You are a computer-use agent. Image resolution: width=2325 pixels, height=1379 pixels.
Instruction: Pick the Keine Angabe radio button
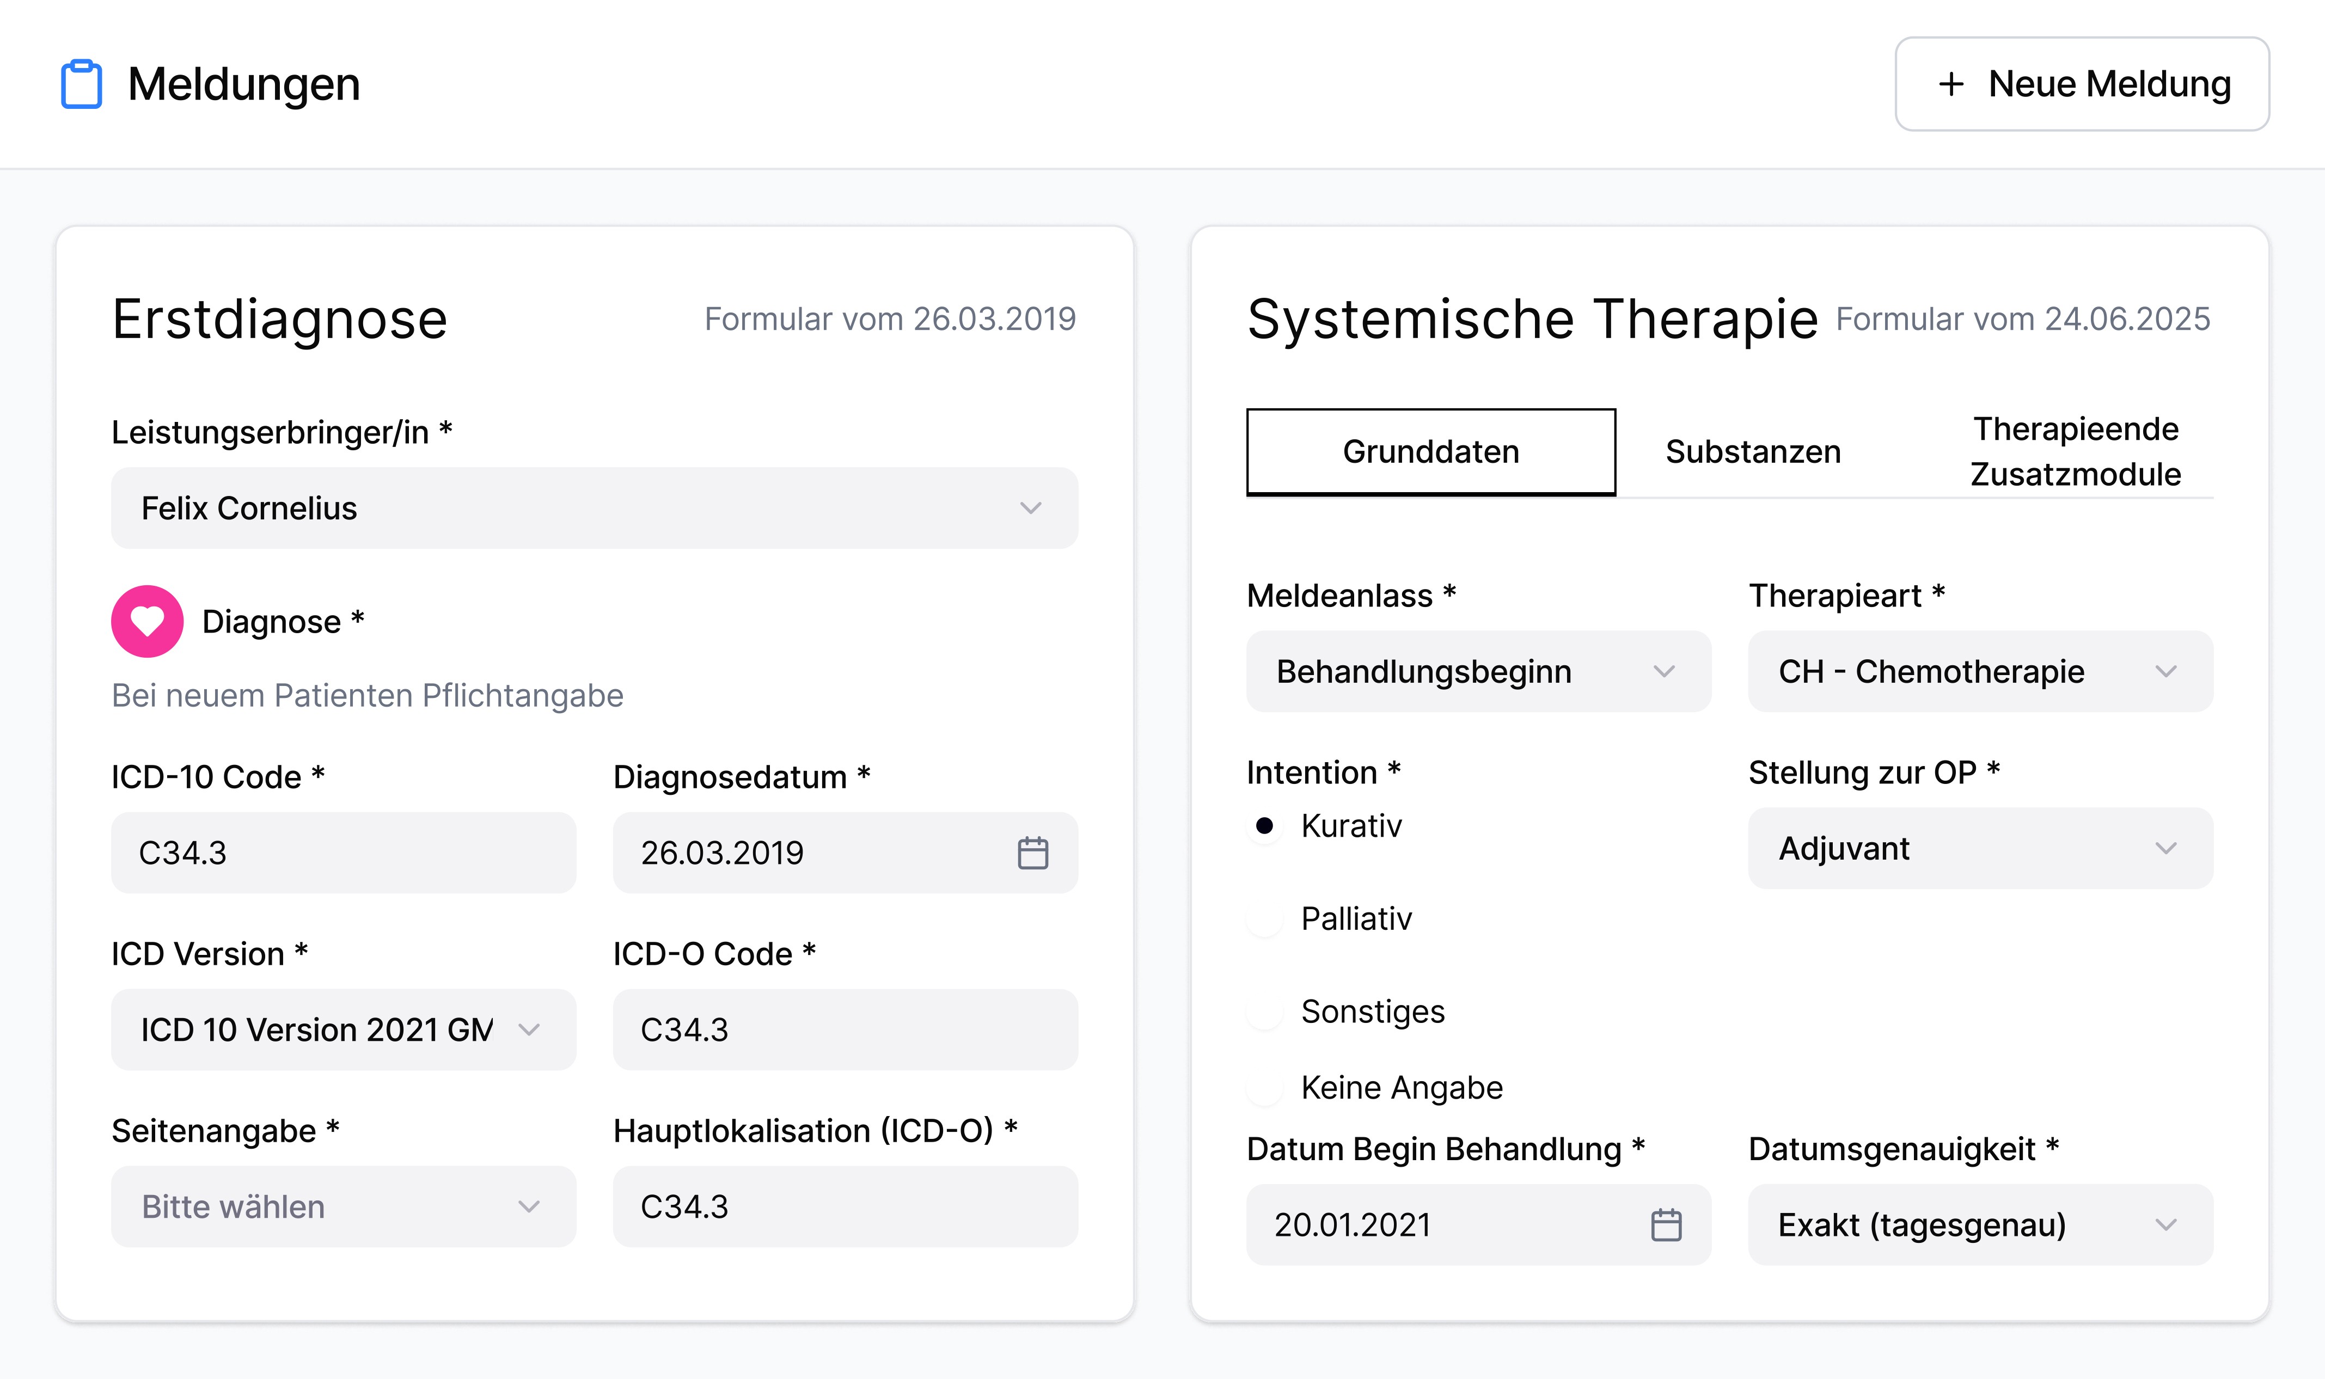click(1265, 1087)
